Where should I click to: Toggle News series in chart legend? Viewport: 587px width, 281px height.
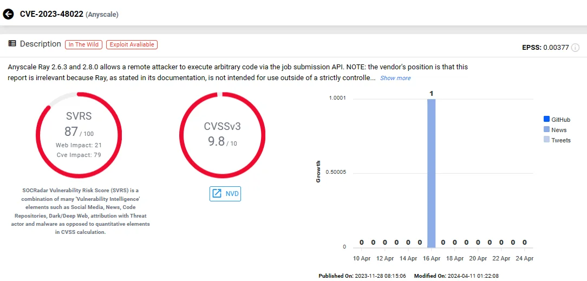(x=555, y=130)
